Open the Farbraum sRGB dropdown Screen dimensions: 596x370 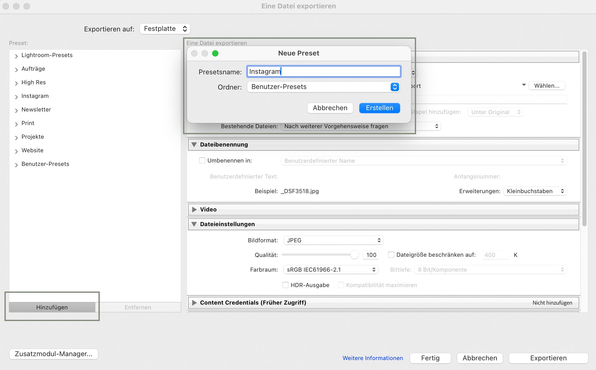click(330, 270)
